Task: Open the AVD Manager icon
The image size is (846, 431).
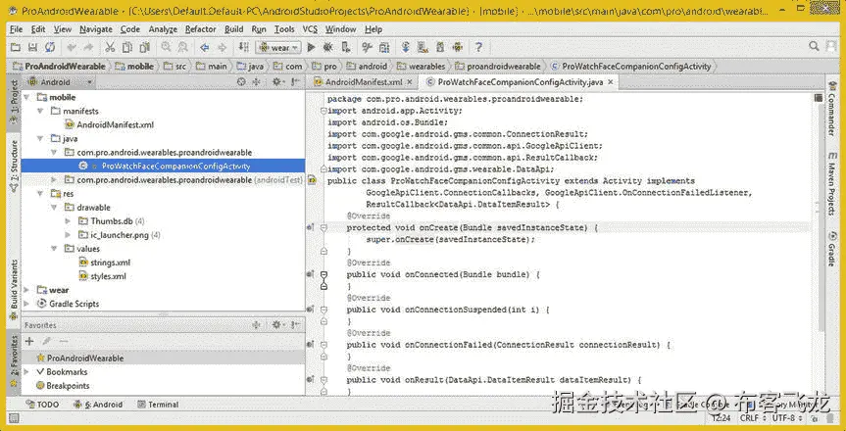Action: tap(423, 47)
